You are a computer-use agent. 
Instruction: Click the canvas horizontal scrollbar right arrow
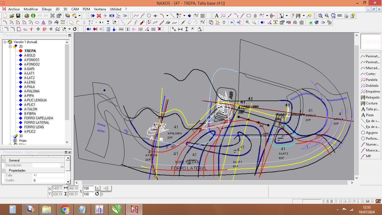352,183
